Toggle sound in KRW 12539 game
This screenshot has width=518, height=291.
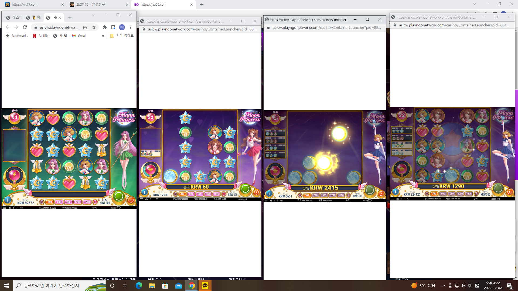point(146,199)
